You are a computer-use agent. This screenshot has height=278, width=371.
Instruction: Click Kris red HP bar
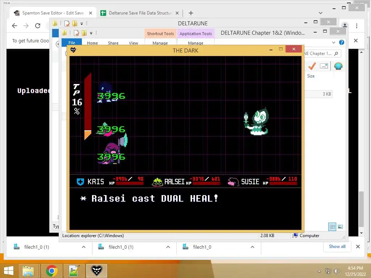pos(129,183)
